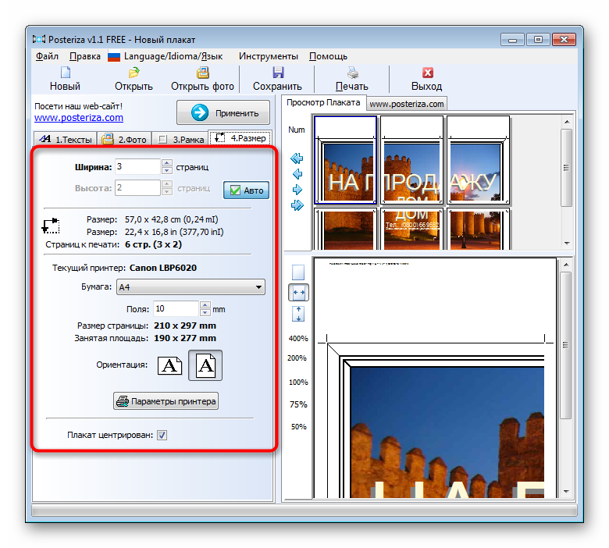Open the Файл menu
Image resolution: width=609 pixels, height=548 pixels.
47,56
